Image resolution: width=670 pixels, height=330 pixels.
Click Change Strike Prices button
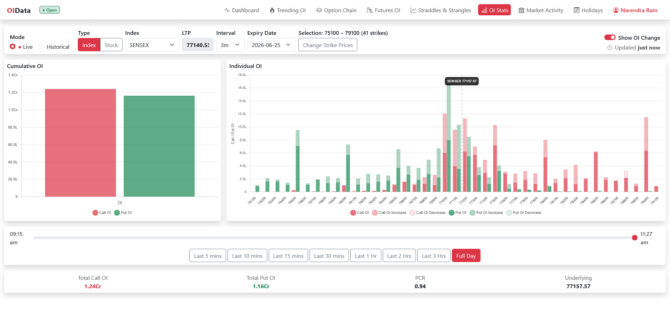pyautogui.click(x=328, y=45)
